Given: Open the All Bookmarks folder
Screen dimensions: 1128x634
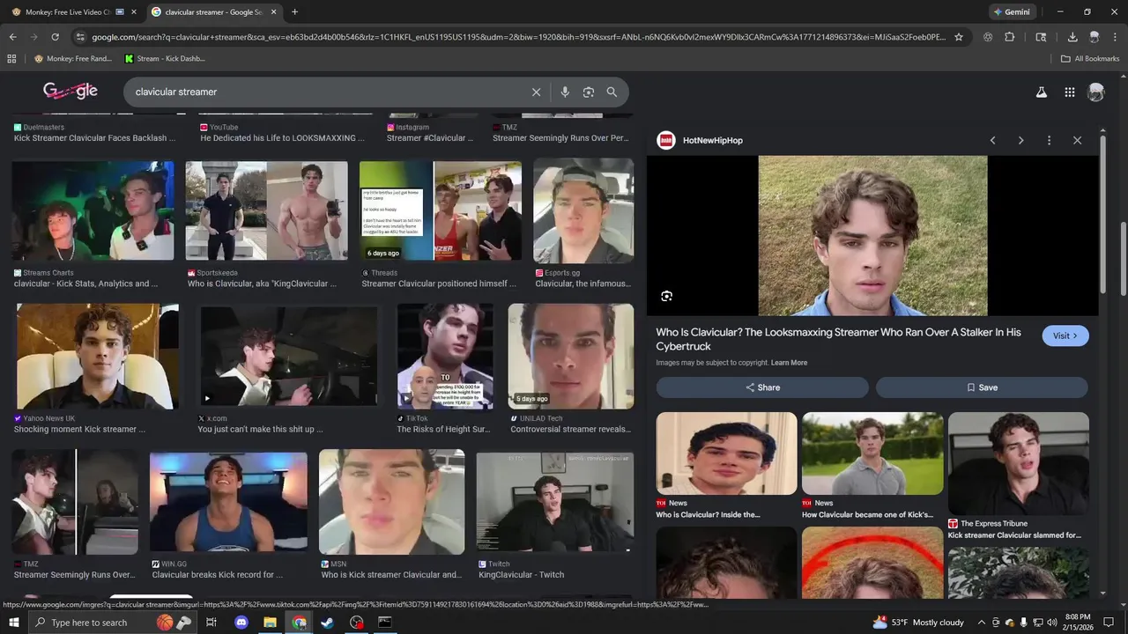Looking at the screenshot, I should tap(1090, 59).
